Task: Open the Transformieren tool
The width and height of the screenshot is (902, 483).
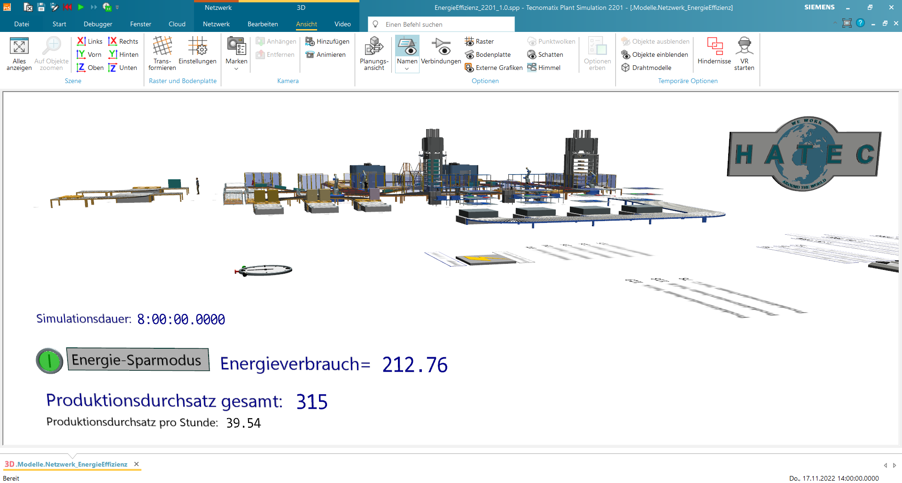Action: click(x=162, y=53)
